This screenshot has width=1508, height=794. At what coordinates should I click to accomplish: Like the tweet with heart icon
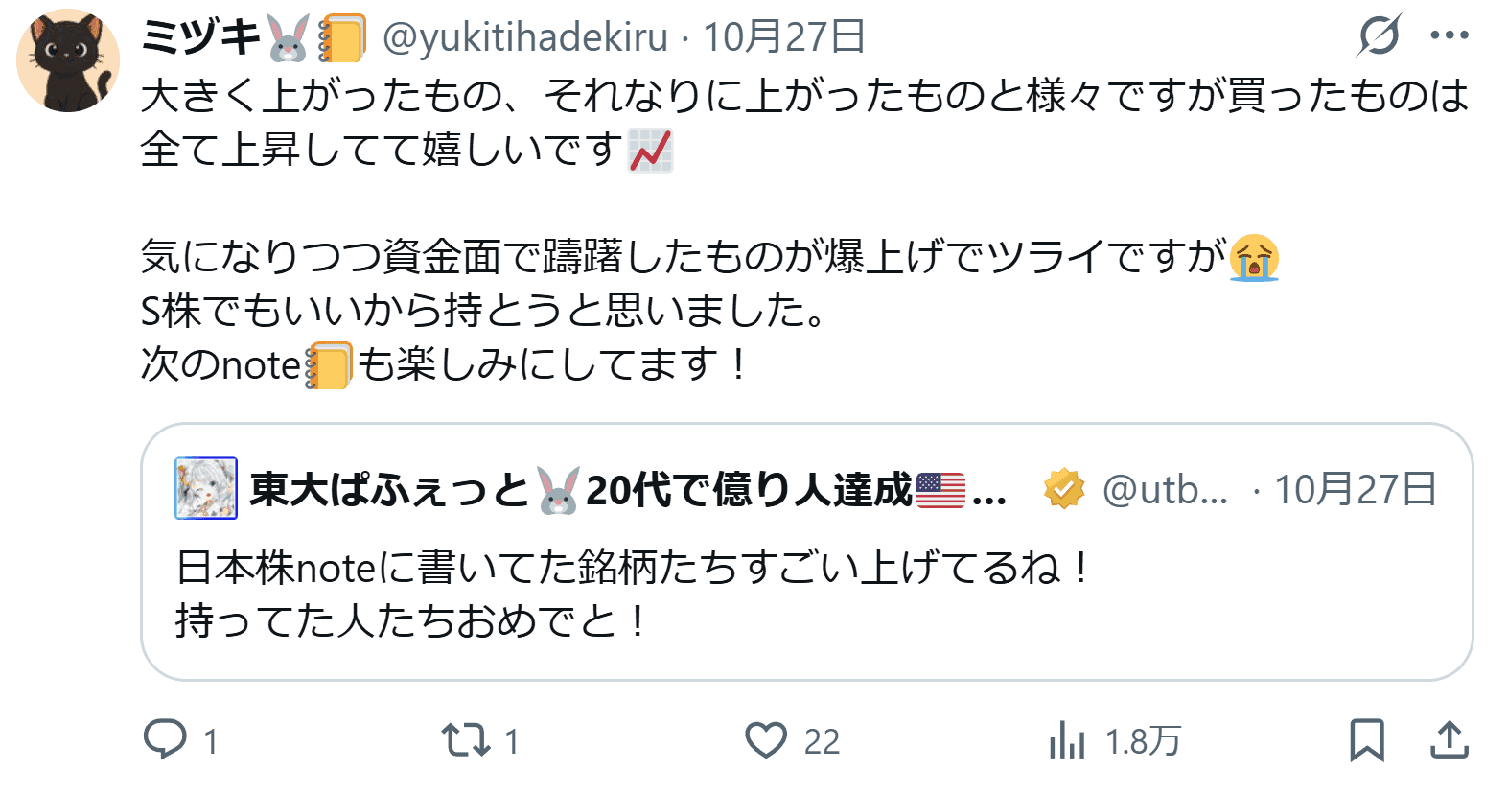coord(766,740)
